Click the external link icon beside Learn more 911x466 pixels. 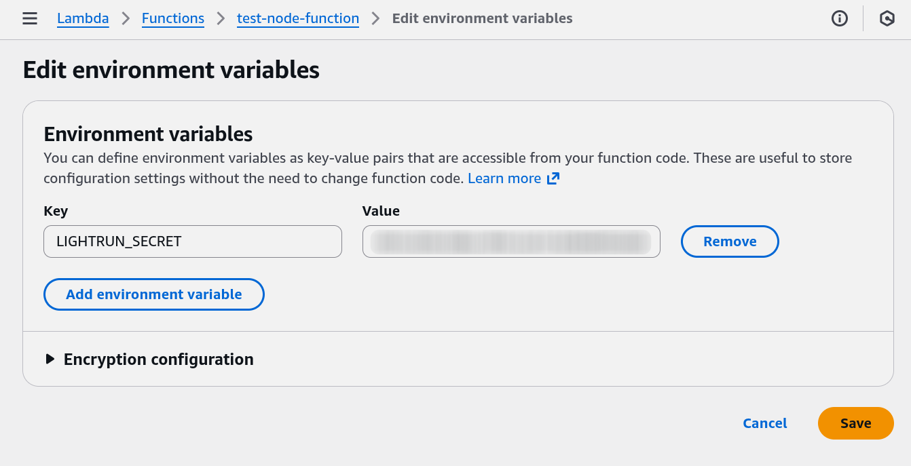(553, 178)
